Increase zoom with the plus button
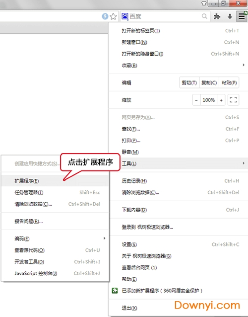 point(221,100)
